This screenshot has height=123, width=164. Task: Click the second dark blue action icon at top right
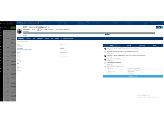point(160,27)
